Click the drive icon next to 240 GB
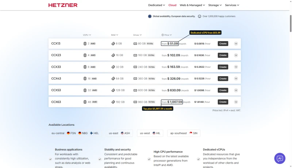Viewport: 292px width, 168px height. [x=135, y=67]
